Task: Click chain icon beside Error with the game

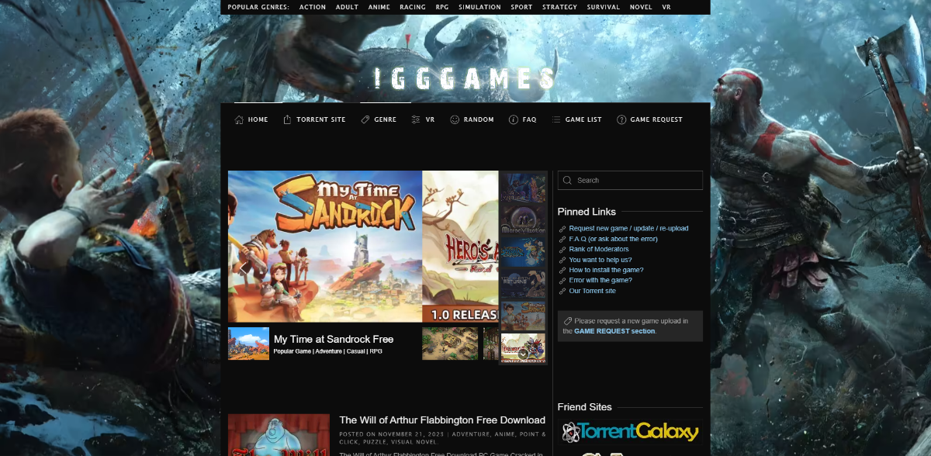Action: [x=562, y=281]
